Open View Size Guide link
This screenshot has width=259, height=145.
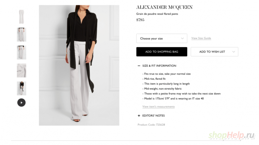coord(201,38)
